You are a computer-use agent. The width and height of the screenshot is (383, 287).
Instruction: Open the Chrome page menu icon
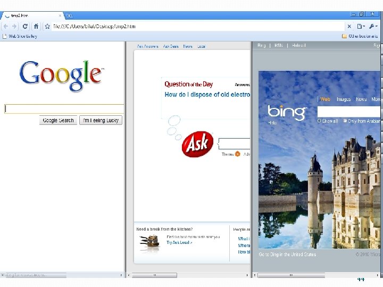point(361,26)
